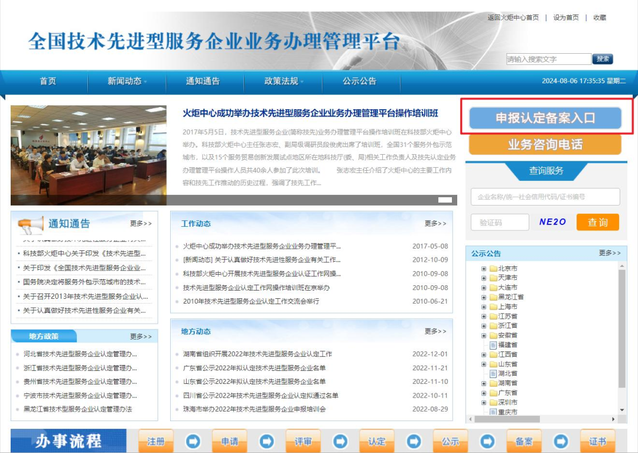Viewport: 638px width, 453px height.
Task: Click the 业务咨询电话 button
Action: [545, 144]
